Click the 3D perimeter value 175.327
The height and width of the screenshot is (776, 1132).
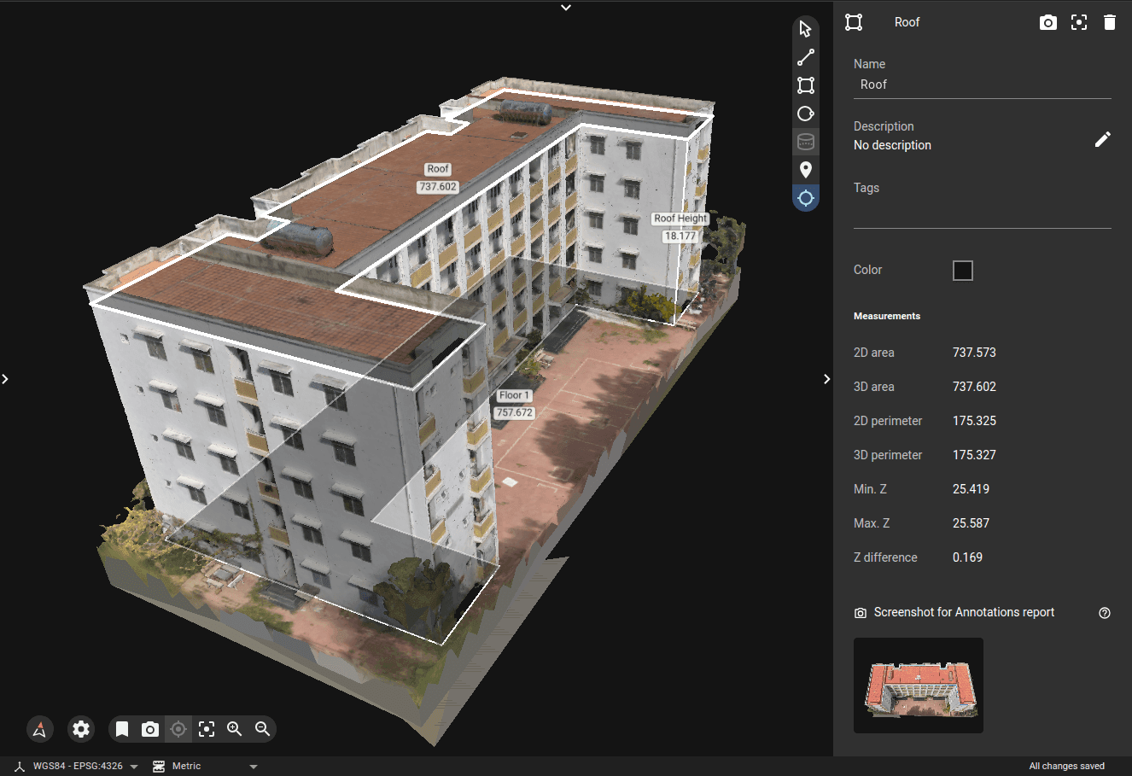click(974, 455)
